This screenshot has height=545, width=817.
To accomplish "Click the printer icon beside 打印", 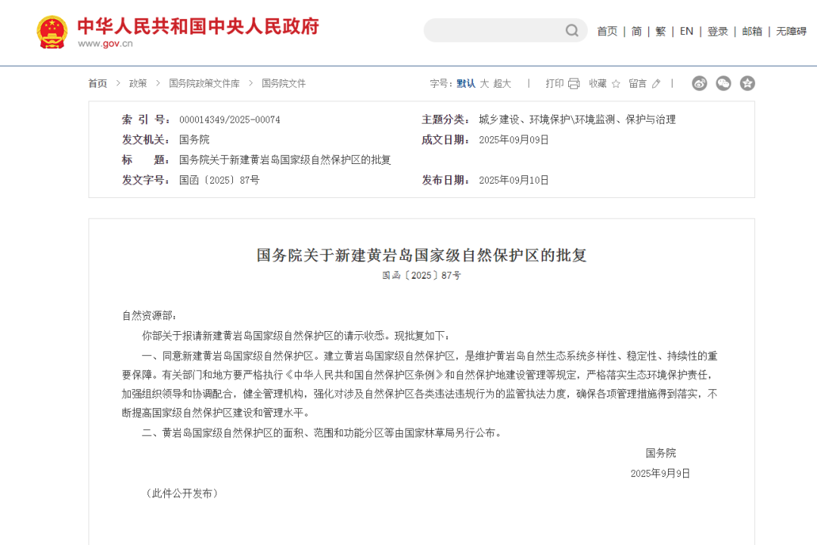I will [x=573, y=83].
